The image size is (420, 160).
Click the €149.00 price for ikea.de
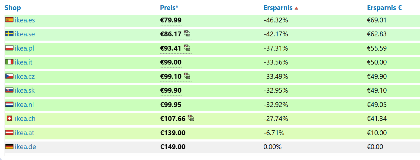(172, 147)
